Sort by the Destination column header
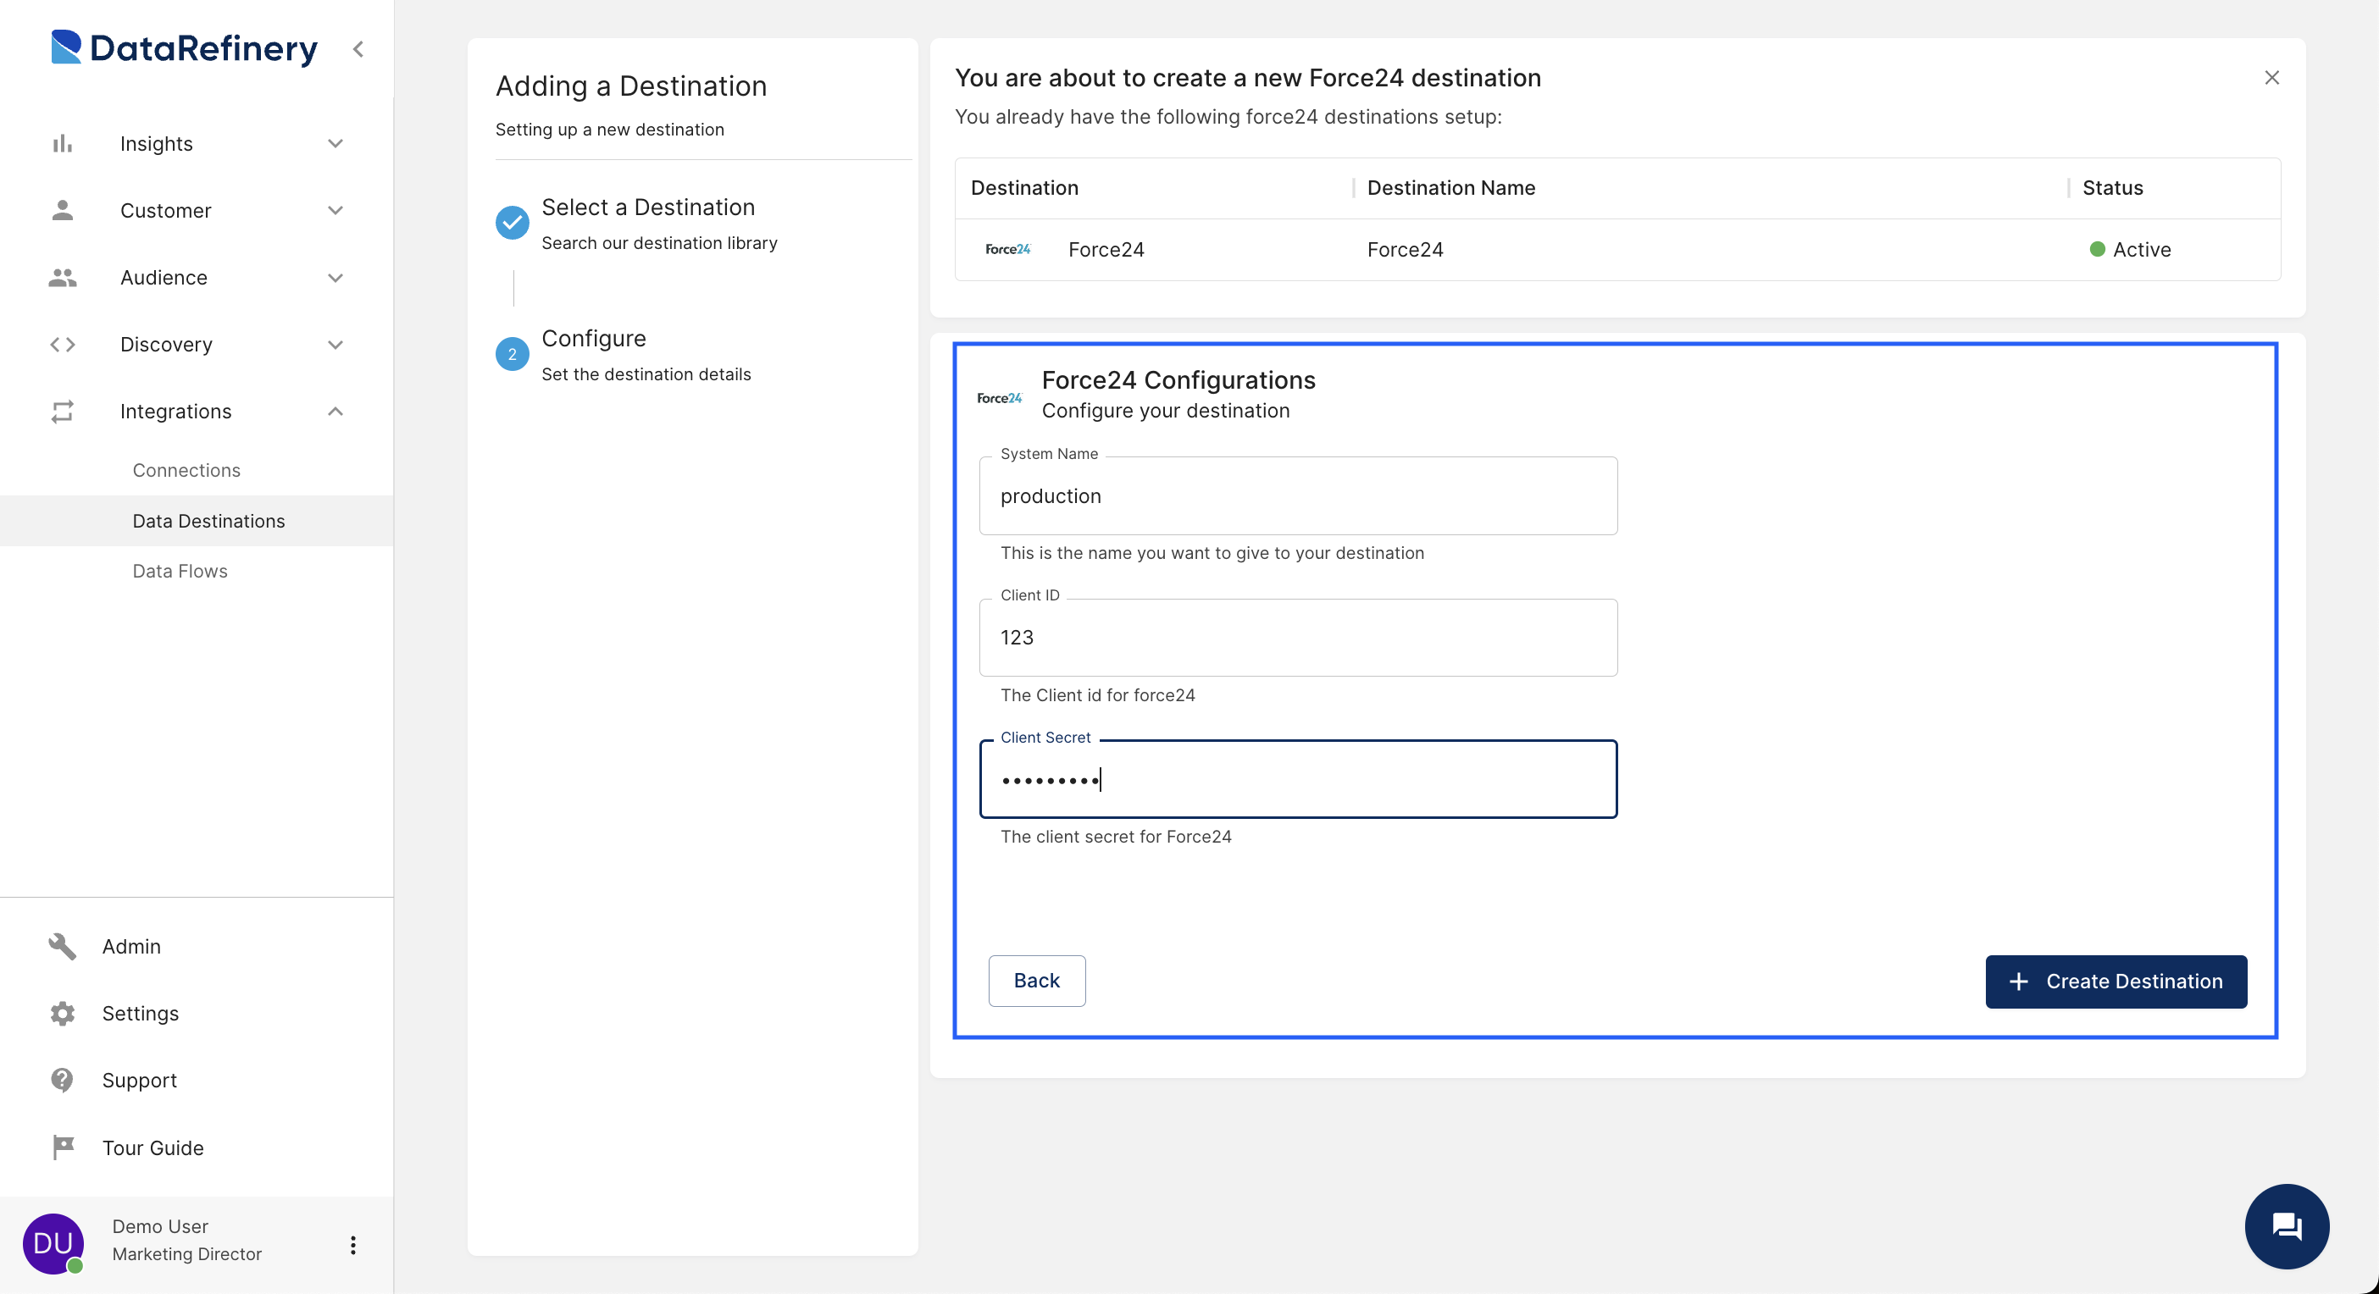The image size is (2379, 1294). pos(1024,187)
